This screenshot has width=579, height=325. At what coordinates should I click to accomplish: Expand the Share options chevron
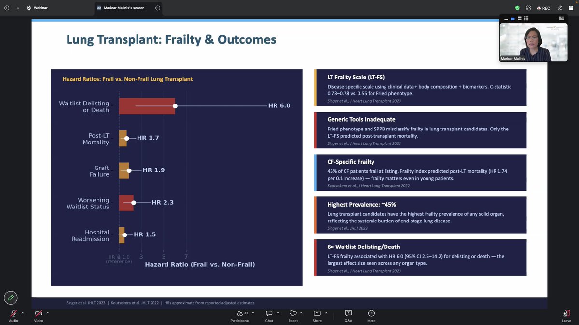[x=326, y=313]
